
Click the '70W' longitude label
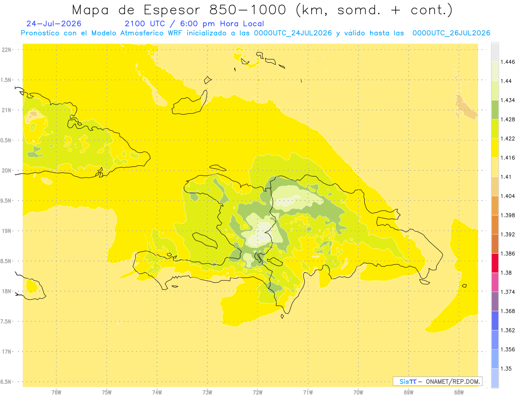click(x=358, y=392)
